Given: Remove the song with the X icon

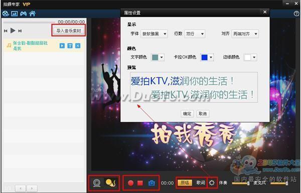Looking at the screenshot, I should [x=78, y=45].
